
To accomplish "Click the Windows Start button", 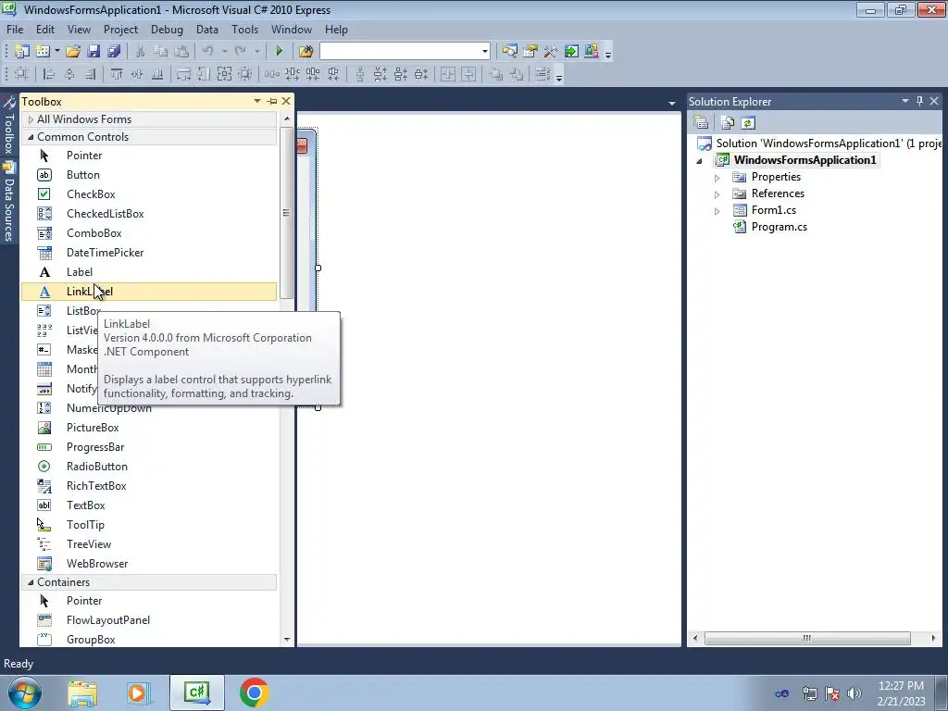I will click(25, 692).
